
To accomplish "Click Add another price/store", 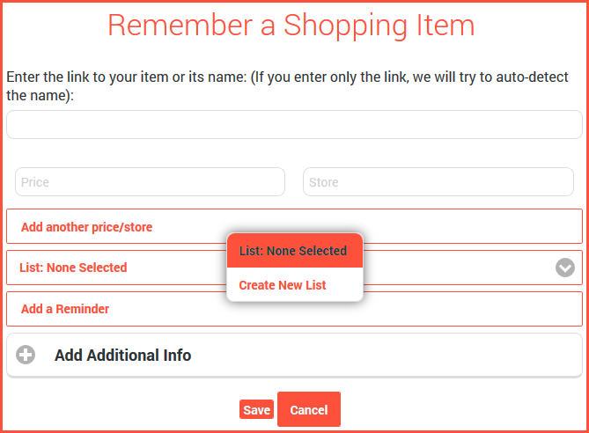I will coord(294,226).
